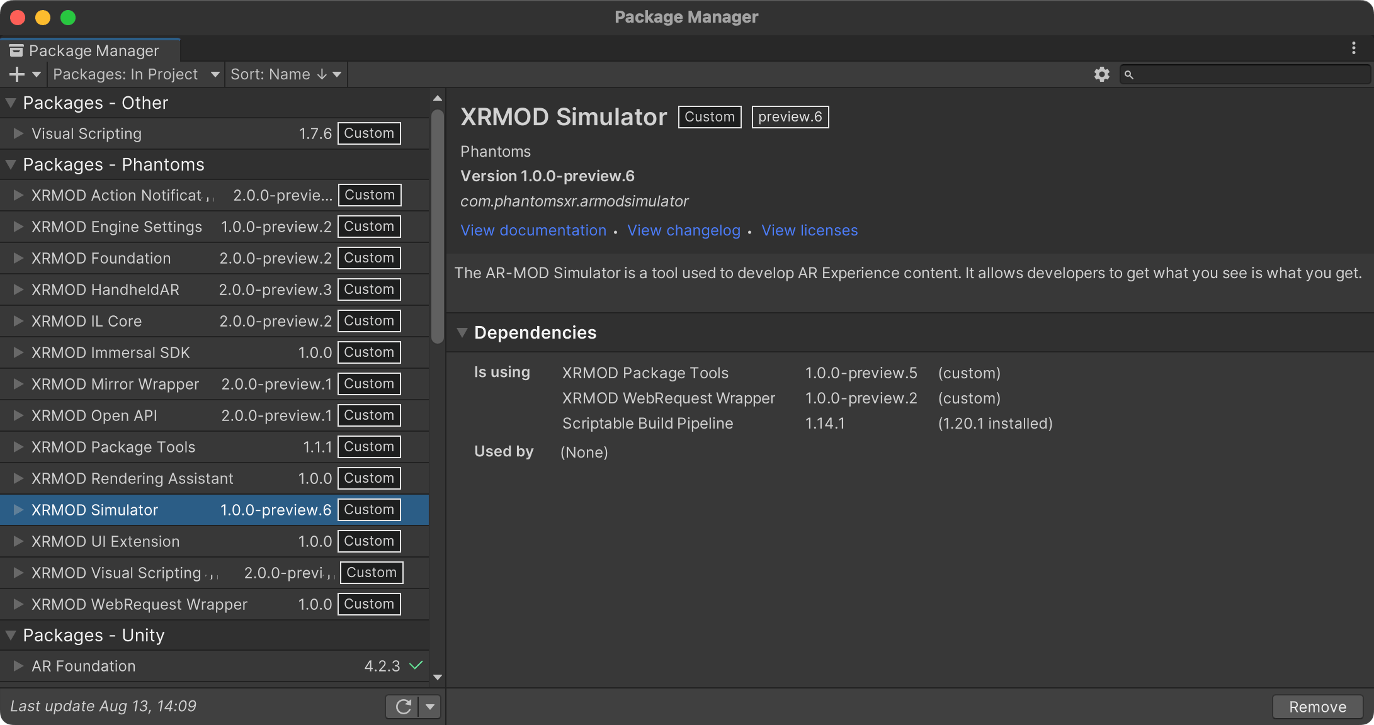Expand XRMOD Engine Settings versions arrow
This screenshot has height=725, width=1374.
tap(18, 227)
